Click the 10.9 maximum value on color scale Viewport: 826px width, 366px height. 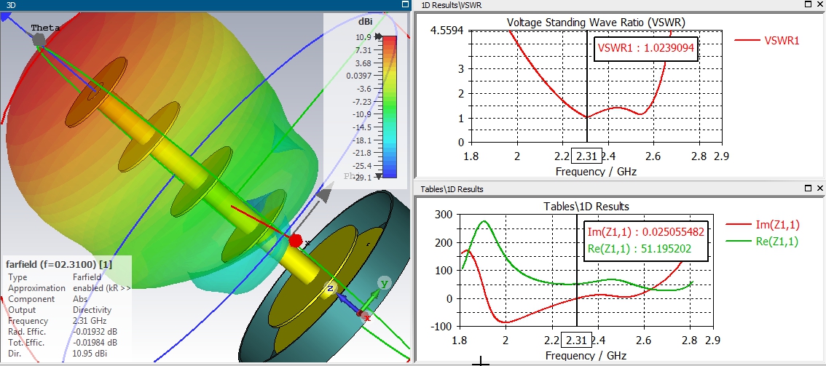(x=364, y=37)
